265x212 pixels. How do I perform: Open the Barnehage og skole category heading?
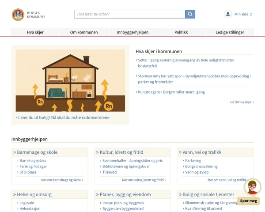point(37,152)
